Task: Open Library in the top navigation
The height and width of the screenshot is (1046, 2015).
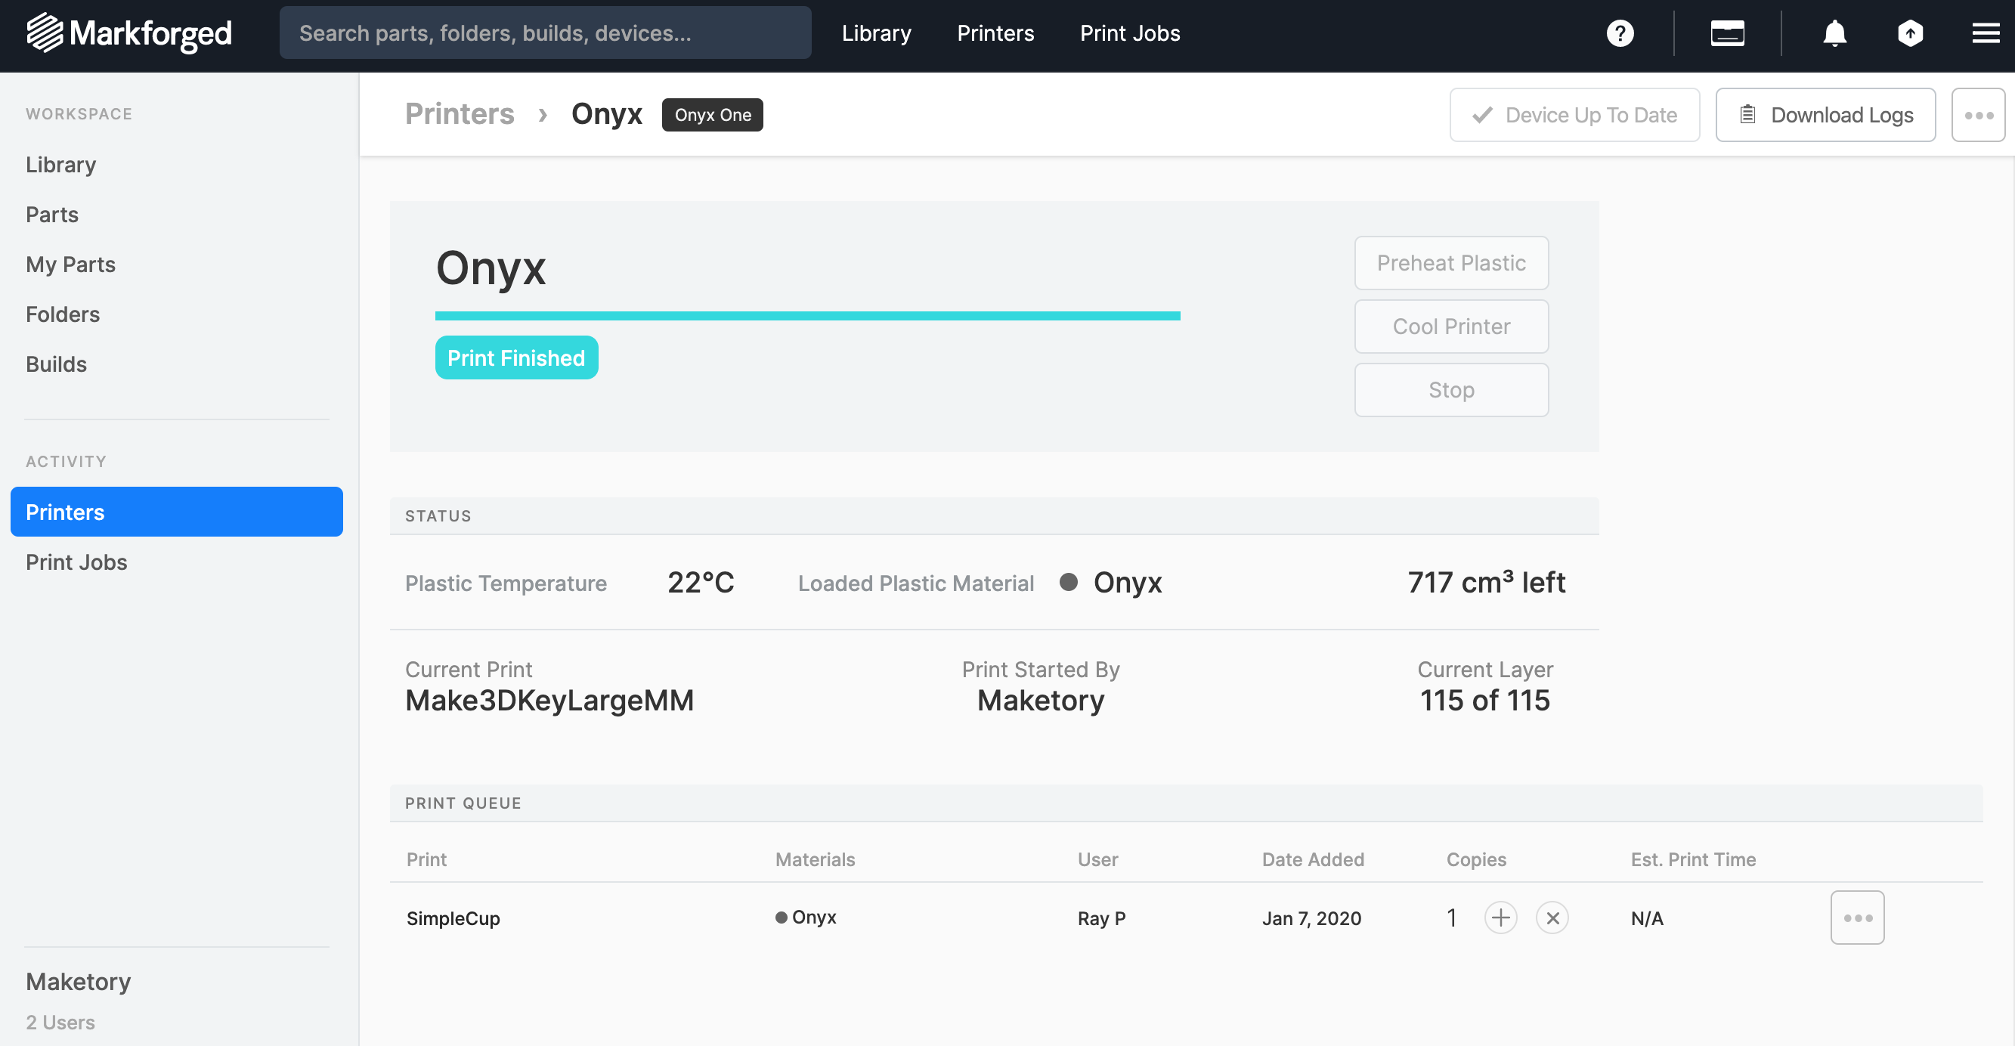Action: (x=876, y=32)
